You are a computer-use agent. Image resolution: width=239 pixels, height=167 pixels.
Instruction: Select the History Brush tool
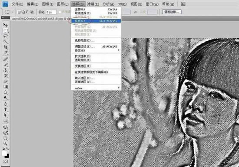(x=6, y=76)
